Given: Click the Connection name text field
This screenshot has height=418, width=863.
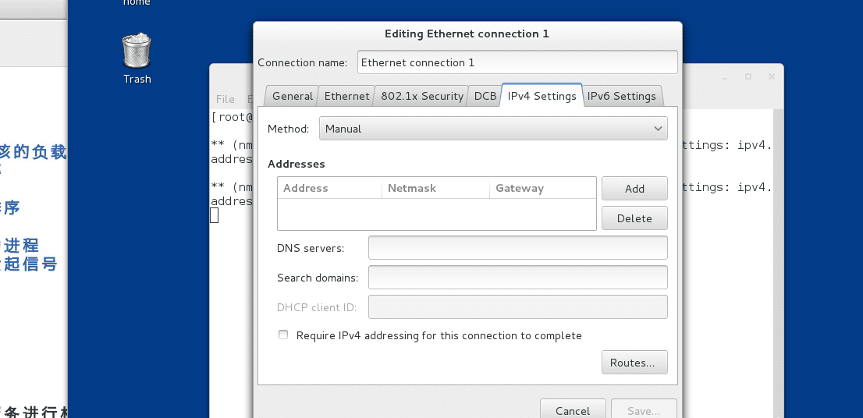Looking at the screenshot, I should coord(517,62).
